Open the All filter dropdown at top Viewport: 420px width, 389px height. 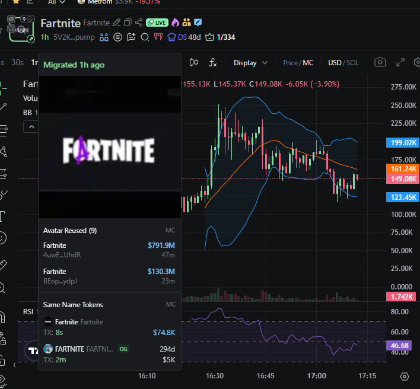(56, 2)
